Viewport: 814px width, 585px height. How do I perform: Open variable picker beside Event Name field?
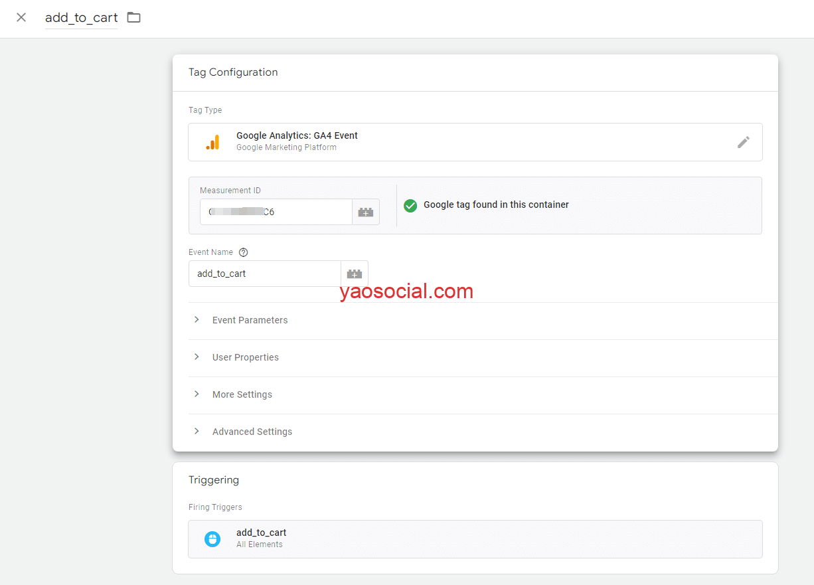click(355, 274)
